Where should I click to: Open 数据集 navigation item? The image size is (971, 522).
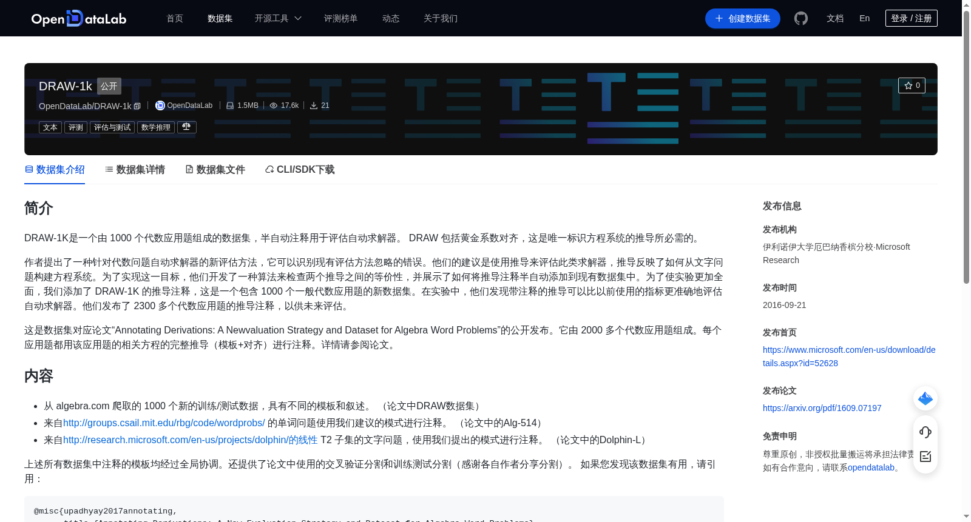coord(220,18)
